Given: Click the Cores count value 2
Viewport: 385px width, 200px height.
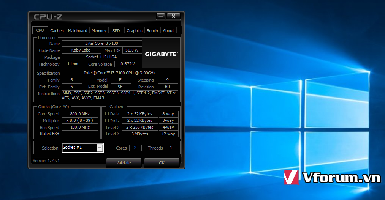Looking at the screenshot, I should point(135,148).
